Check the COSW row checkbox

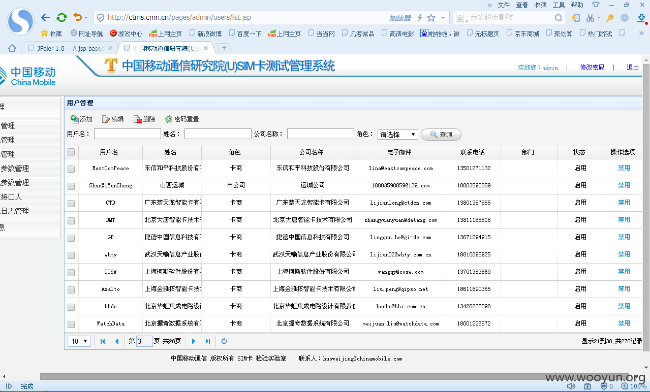click(x=71, y=272)
